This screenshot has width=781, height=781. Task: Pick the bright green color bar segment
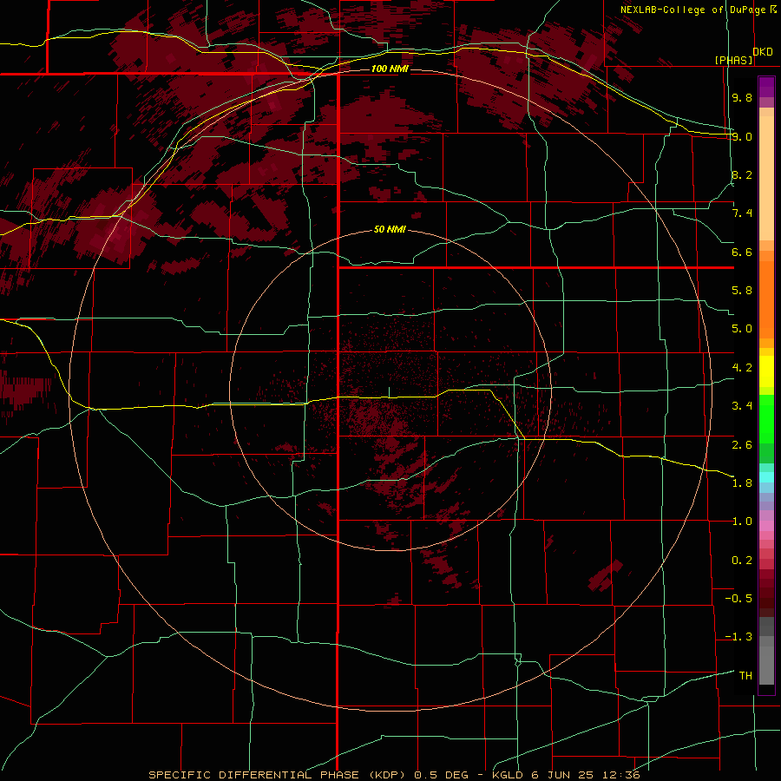[x=766, y=418]
